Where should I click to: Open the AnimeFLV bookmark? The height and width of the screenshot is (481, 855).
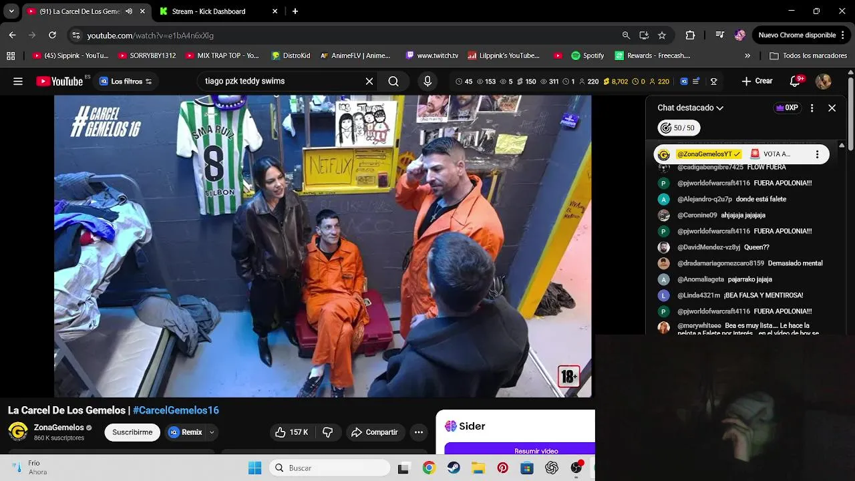click(355, 55)
